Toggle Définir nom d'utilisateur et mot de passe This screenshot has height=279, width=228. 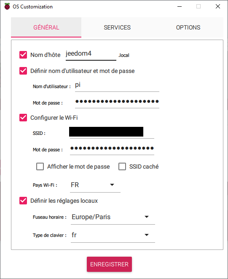coord(23,71)
